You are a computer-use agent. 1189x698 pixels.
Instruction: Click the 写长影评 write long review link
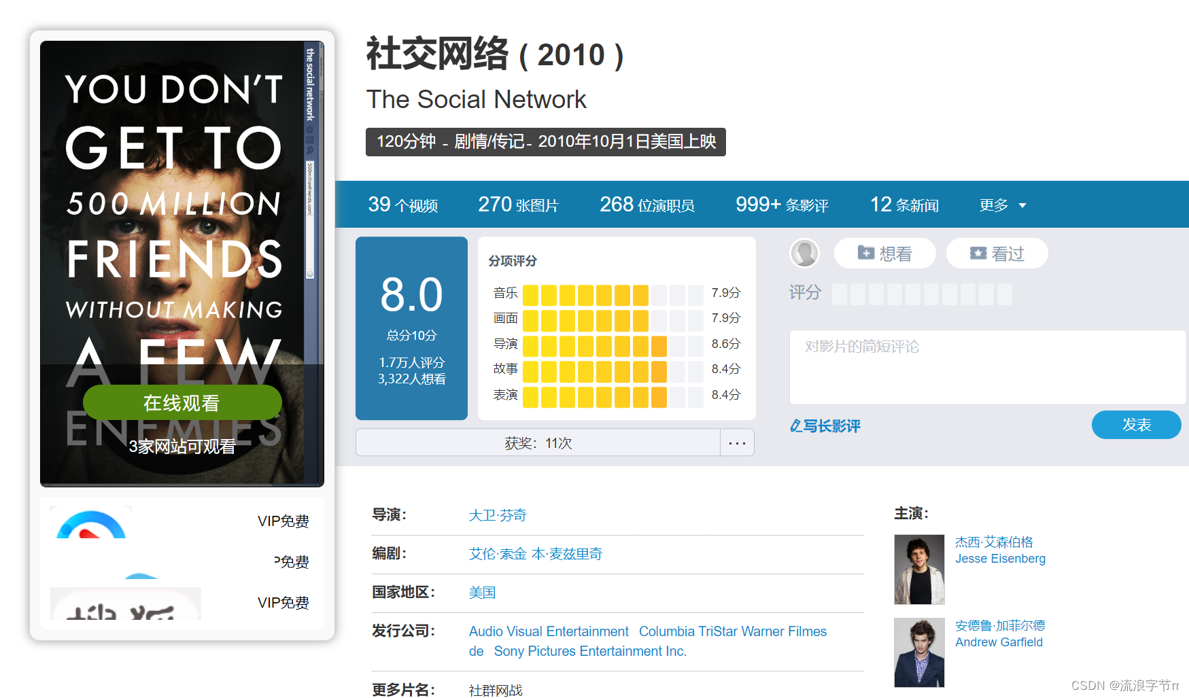(825, 426)
